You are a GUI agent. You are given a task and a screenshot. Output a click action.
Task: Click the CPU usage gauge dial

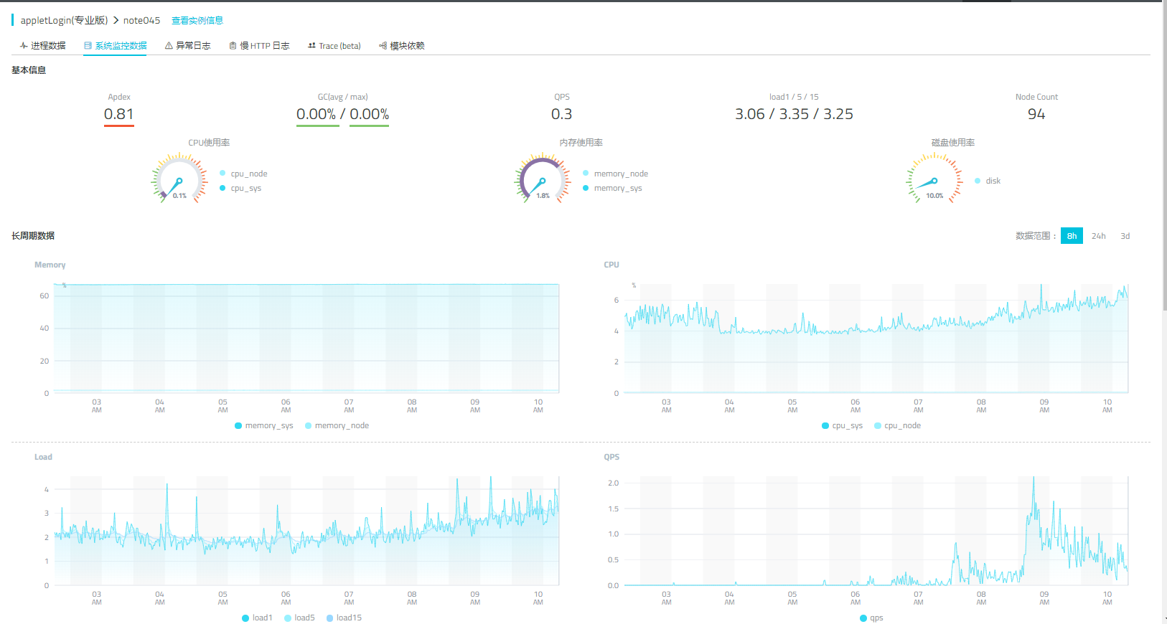point(179,179)
